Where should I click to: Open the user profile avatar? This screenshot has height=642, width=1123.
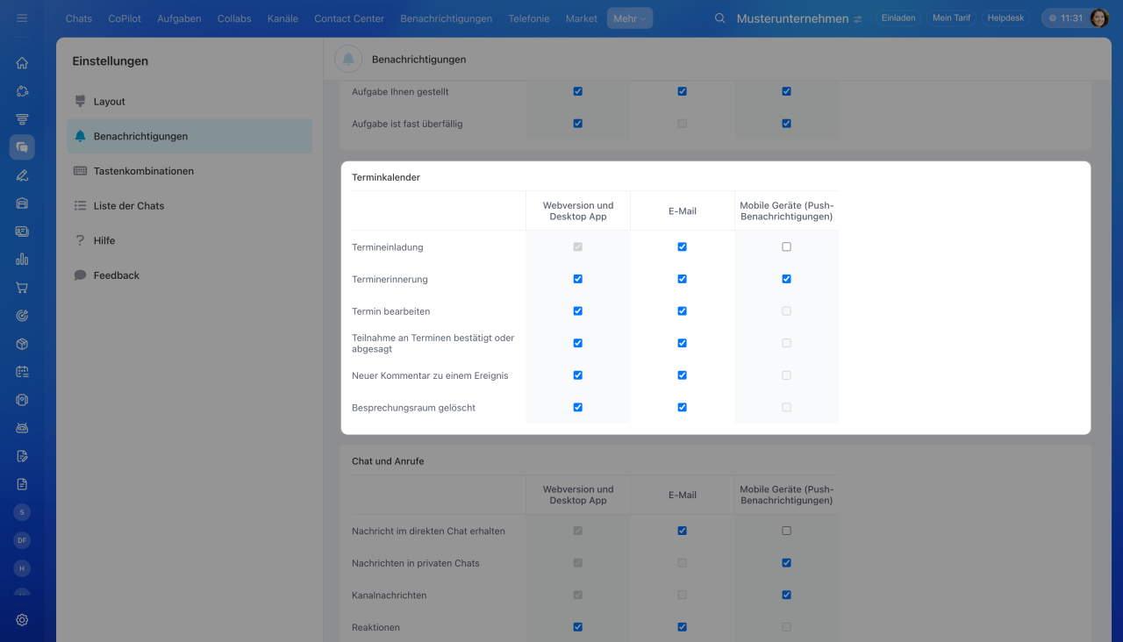[1099, 18]
